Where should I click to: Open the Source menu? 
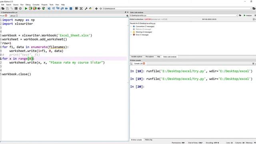tap(16, 5)
